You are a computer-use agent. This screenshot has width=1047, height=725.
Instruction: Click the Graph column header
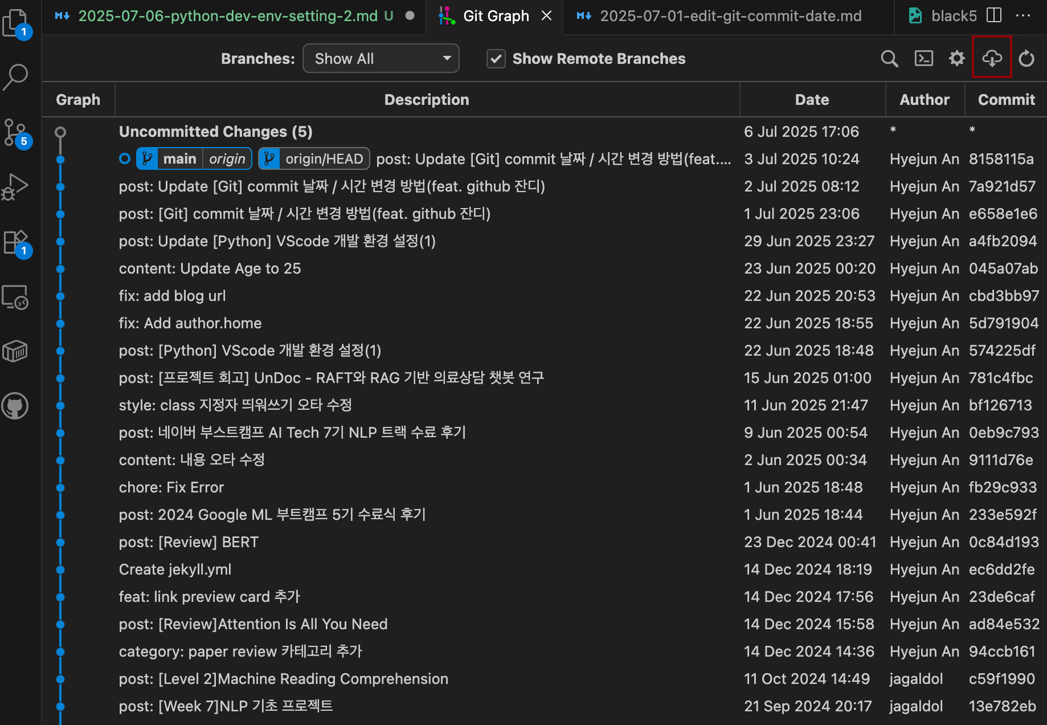pyautogui.click(x=78, y=99)
